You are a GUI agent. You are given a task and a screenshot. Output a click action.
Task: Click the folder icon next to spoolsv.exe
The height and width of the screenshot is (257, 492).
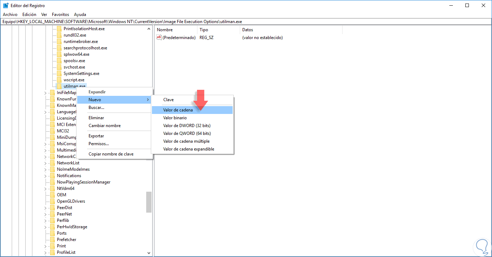click(59, 61)
